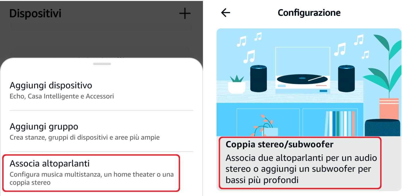
Task: Choose Coppia stereo/subwoofer title
Action: point(280,144)
